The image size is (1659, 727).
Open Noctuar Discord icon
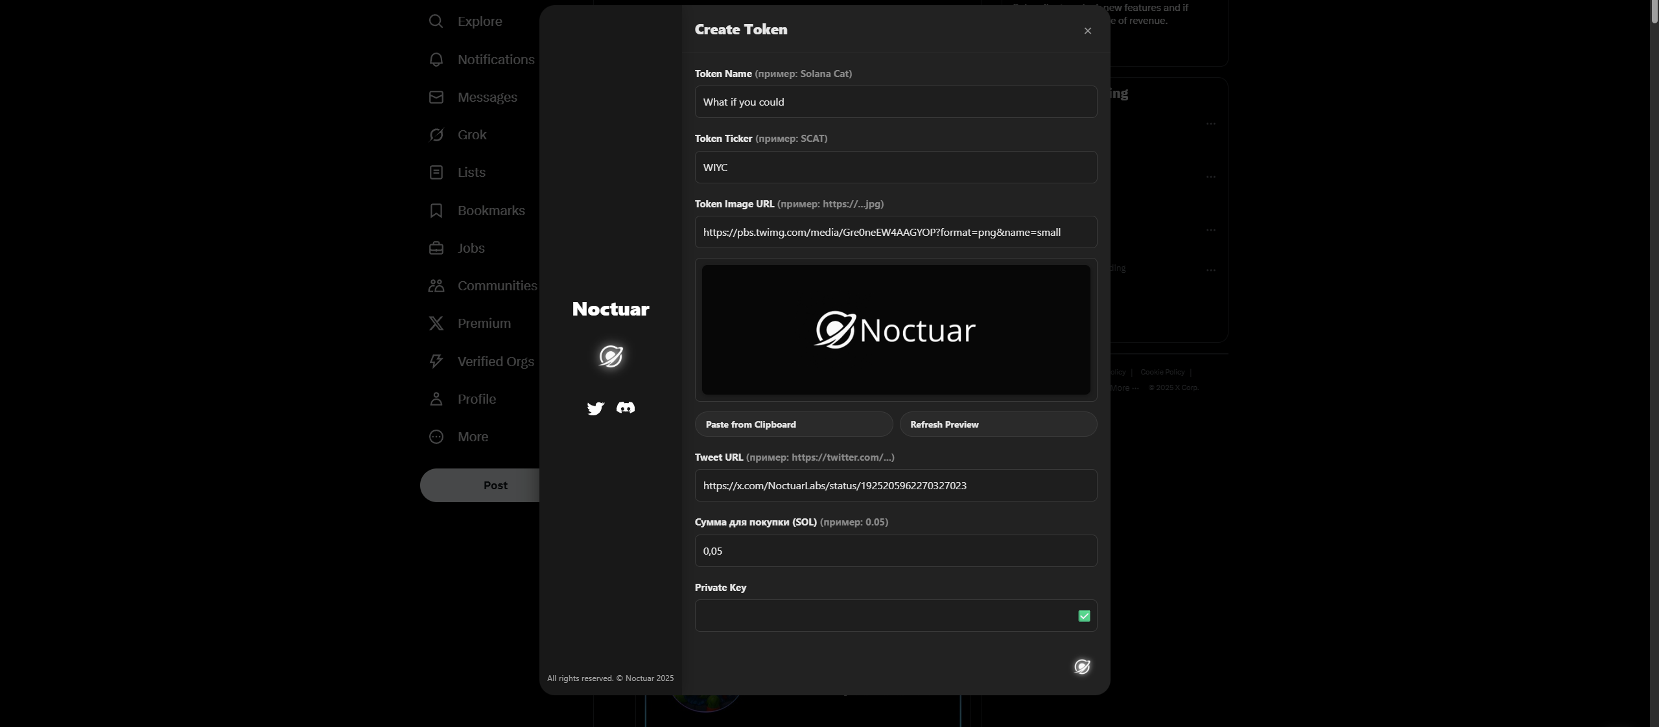click(626, 408)
